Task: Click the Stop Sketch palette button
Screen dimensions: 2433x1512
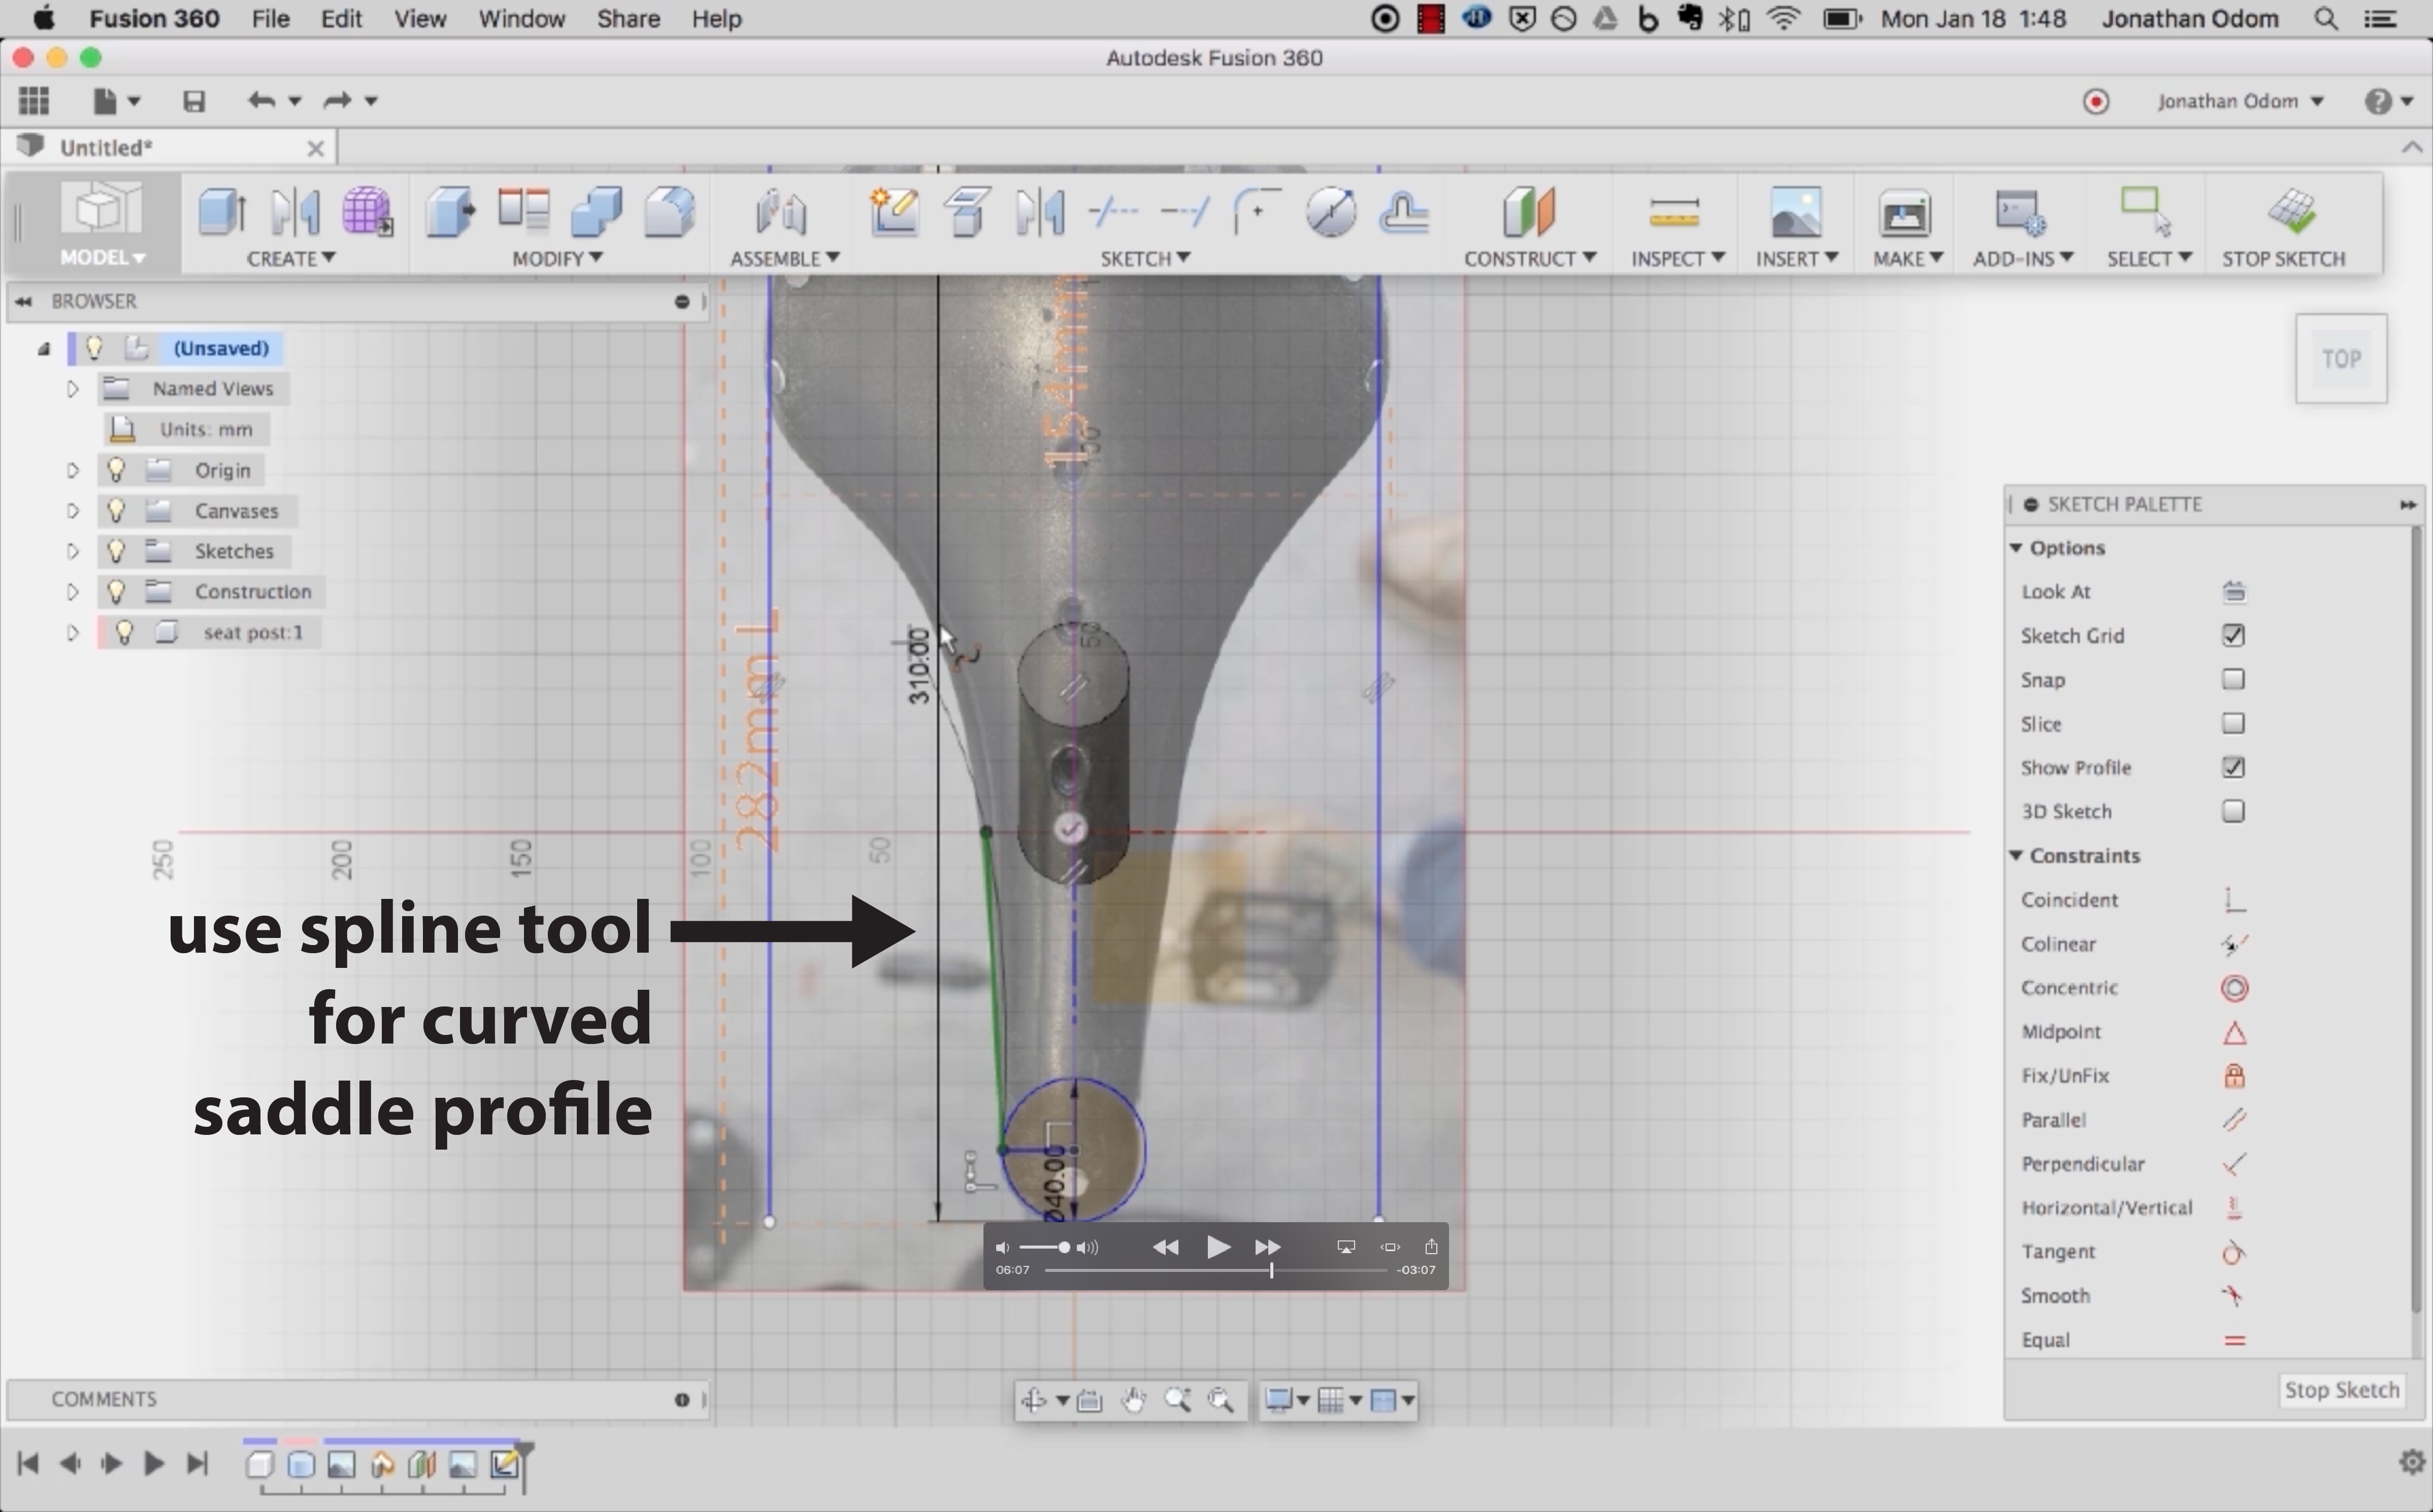Action: click(2341, 1390)
